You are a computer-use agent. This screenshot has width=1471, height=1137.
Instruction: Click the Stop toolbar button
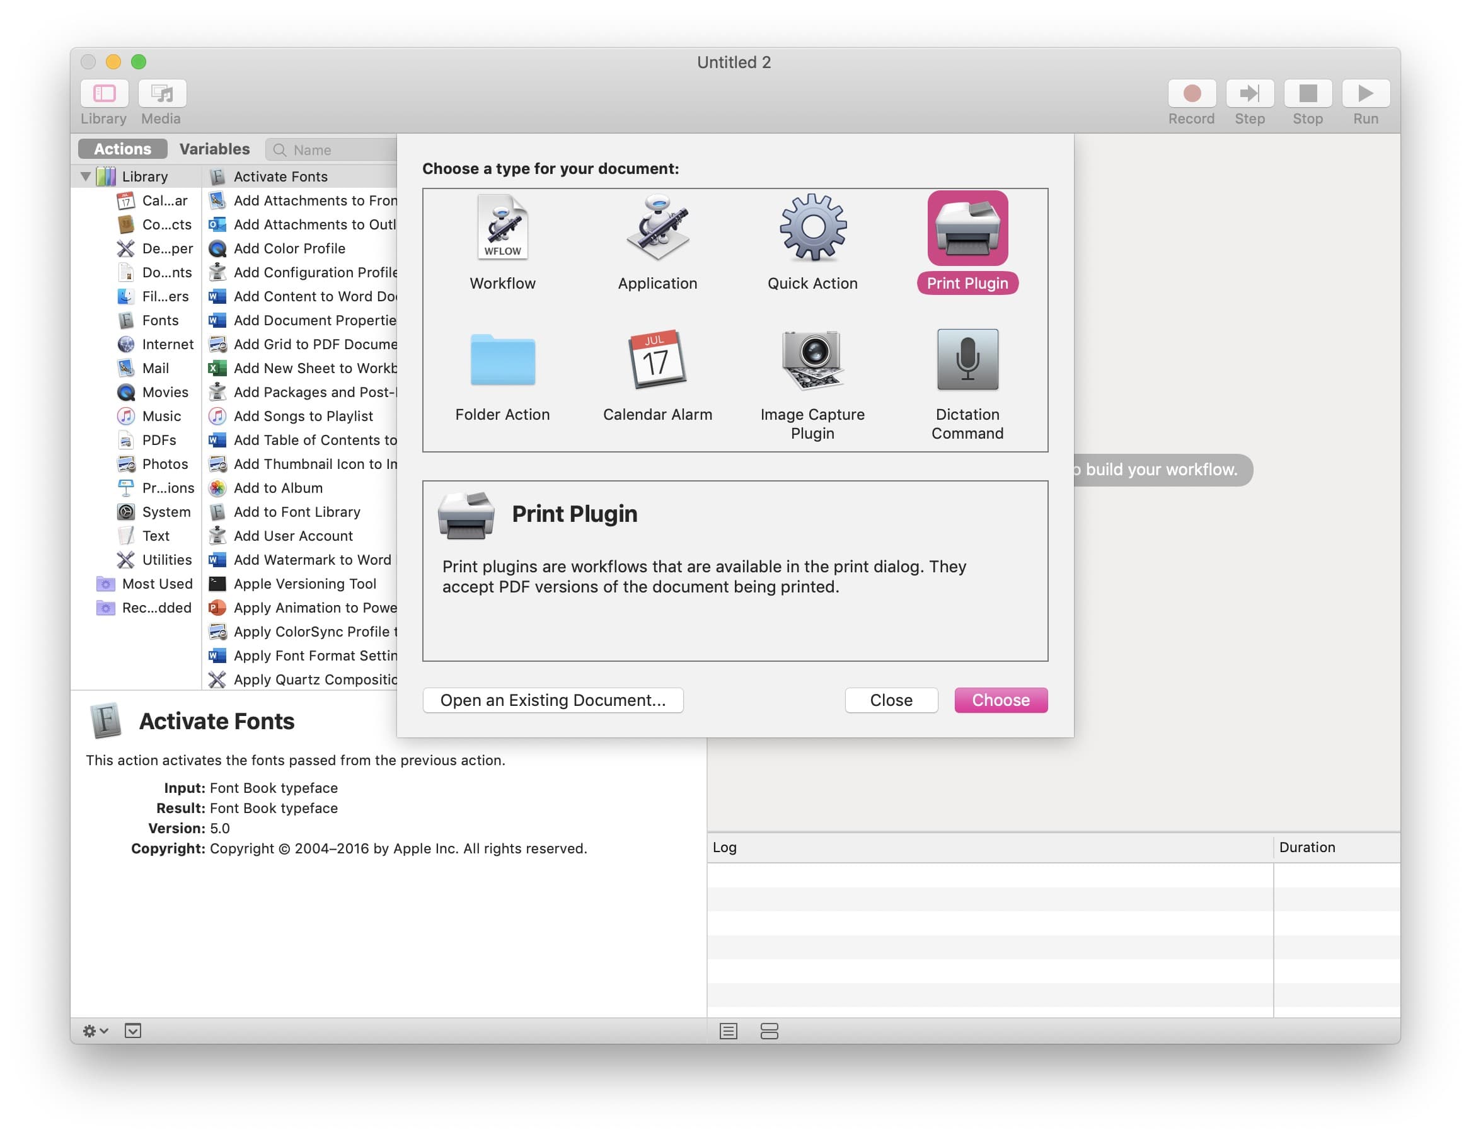1307,93
